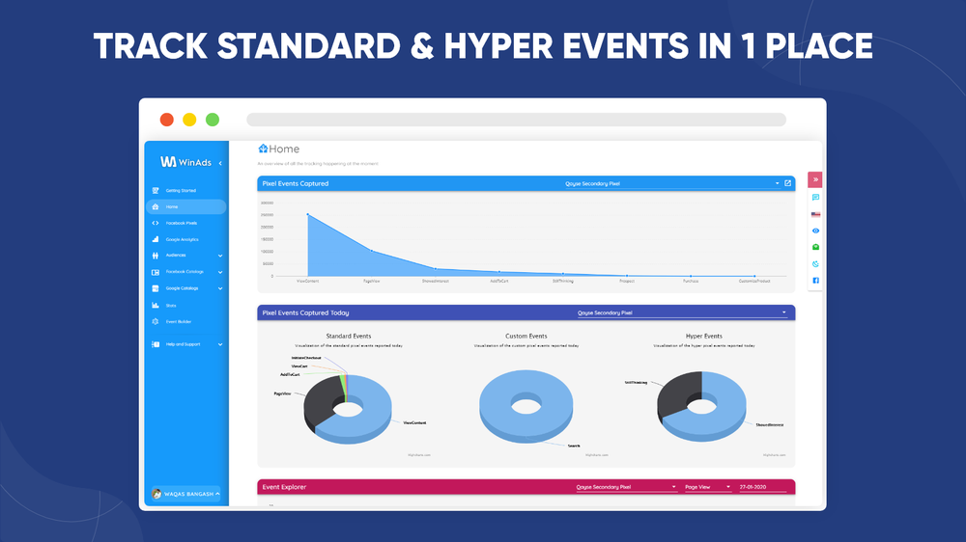The width and height of the screenshot is (966, 542).
Task: Open Pixel Events Captured in external view
Action: click(787, 183)
